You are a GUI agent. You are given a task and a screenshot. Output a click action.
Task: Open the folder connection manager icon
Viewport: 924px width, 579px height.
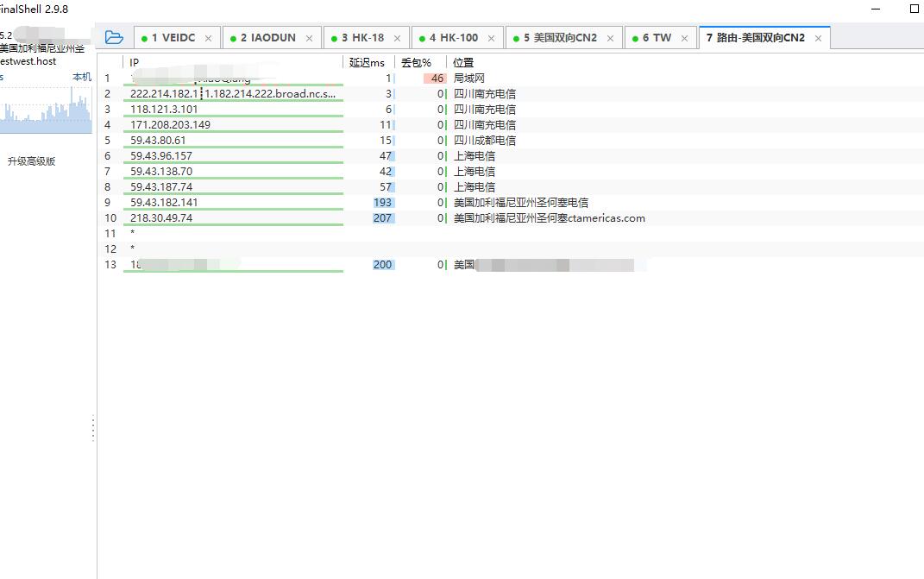click(113, 37)
